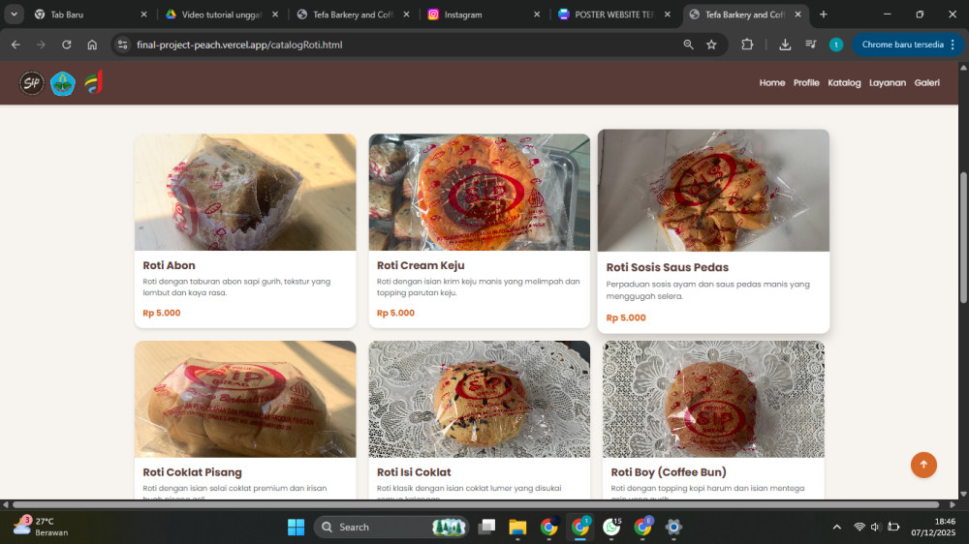
Task: Open File Explorer from the taskbar
Action: click(x=517, y=527)
